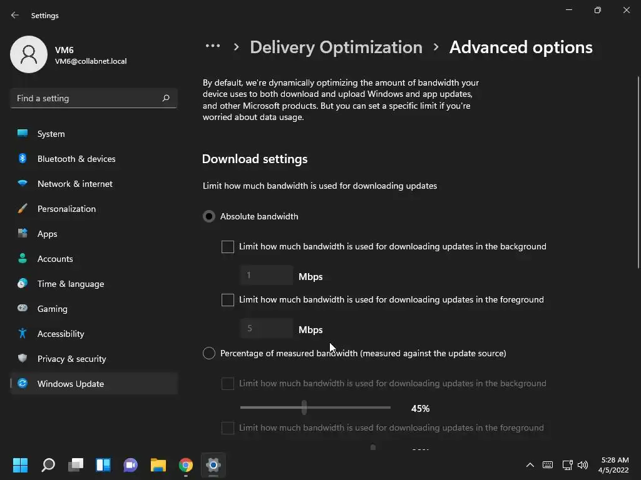
Task: Check absolute background download limit checkbox
Action: pos(228,246)
